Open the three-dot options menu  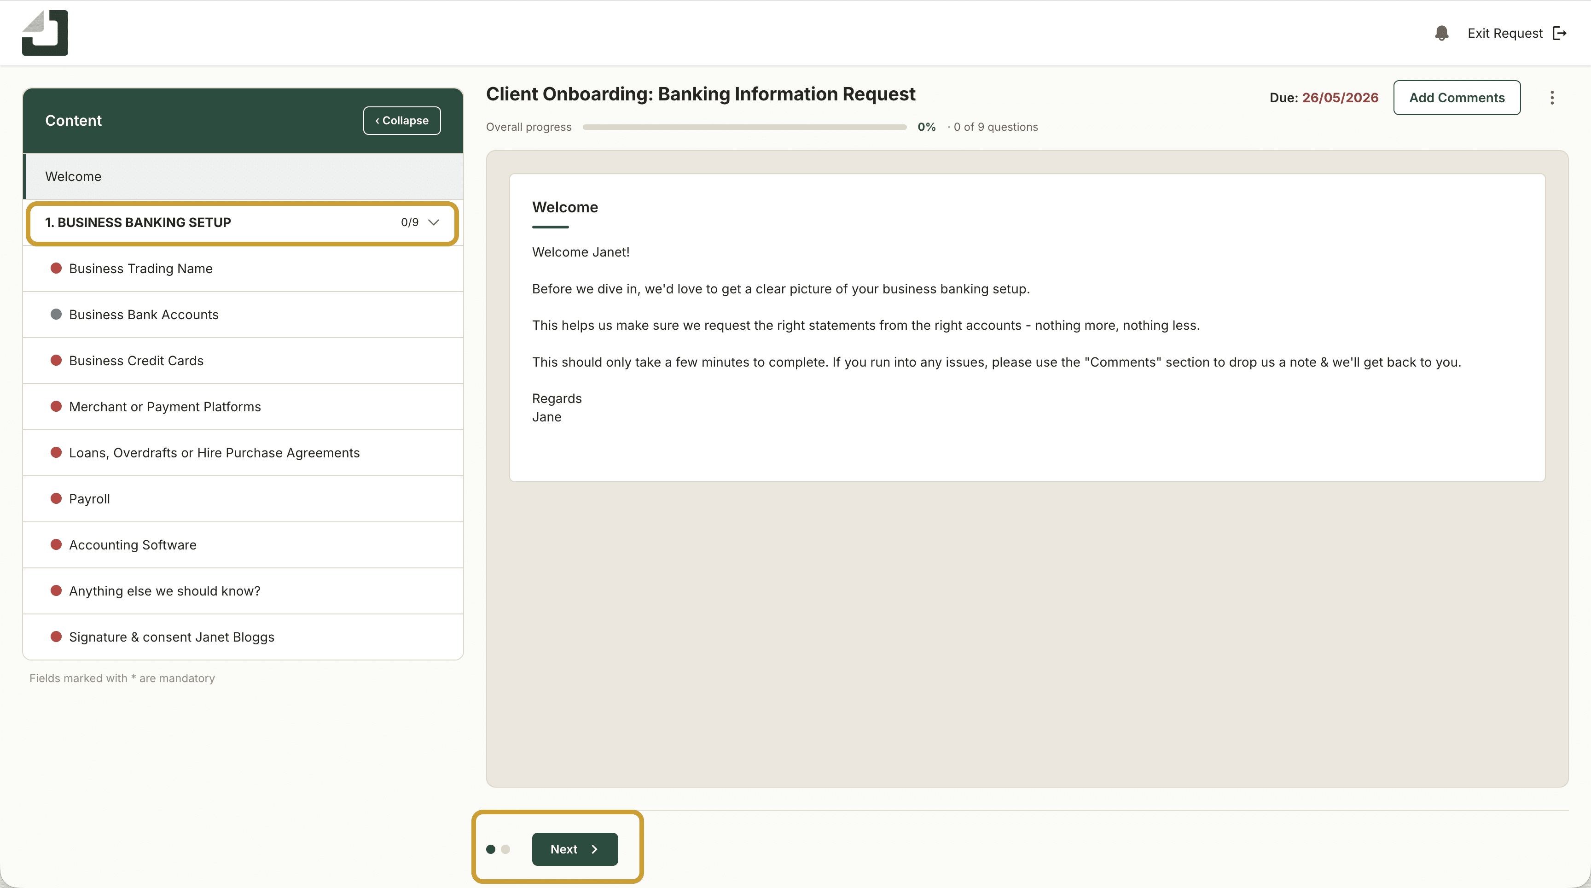coord(1552,98)
